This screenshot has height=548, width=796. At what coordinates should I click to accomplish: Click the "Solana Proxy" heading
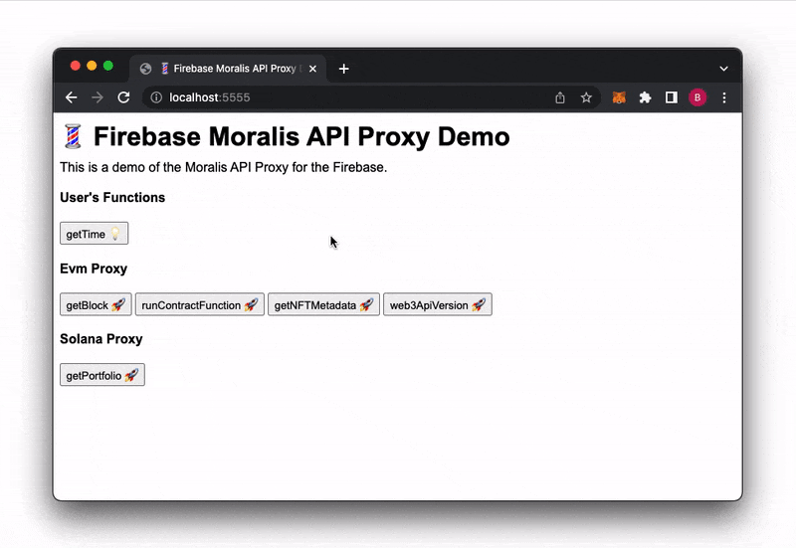coord(101,339)
